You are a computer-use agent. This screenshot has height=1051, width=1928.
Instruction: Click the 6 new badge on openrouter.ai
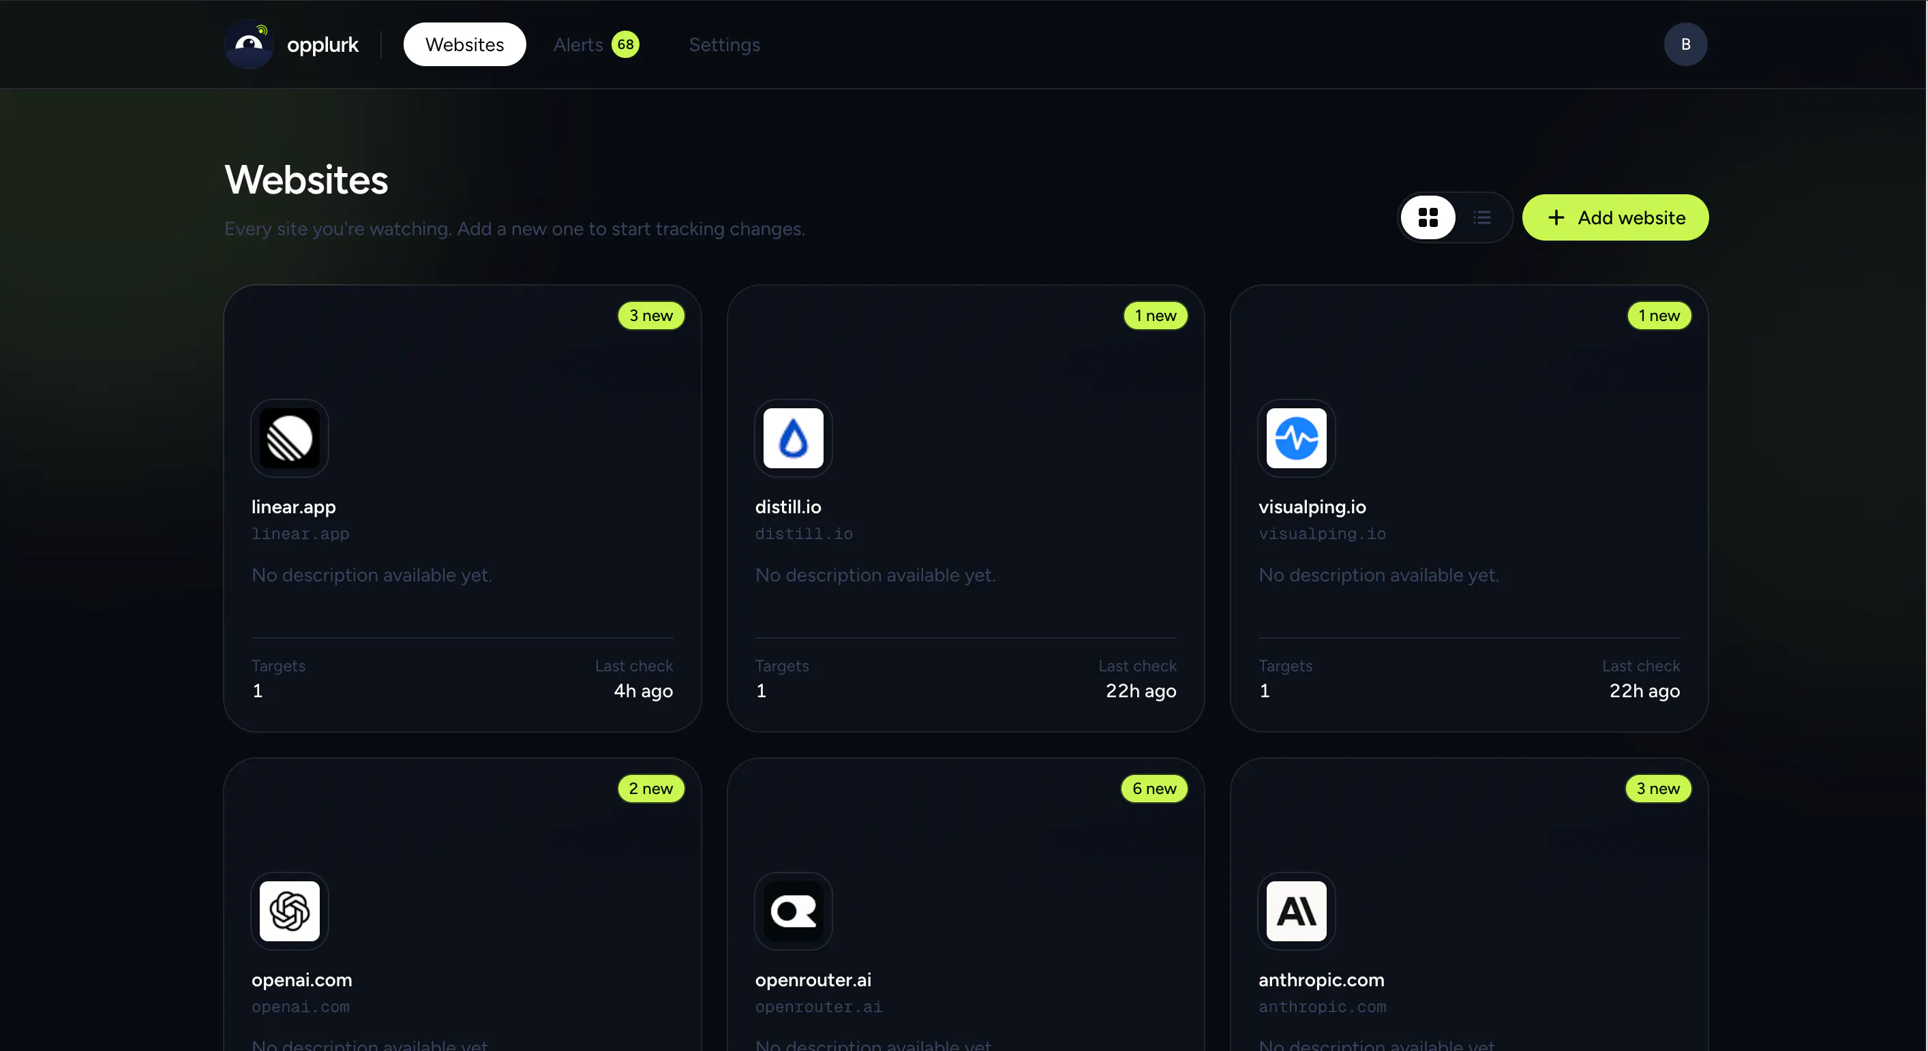click(1154, 788)
